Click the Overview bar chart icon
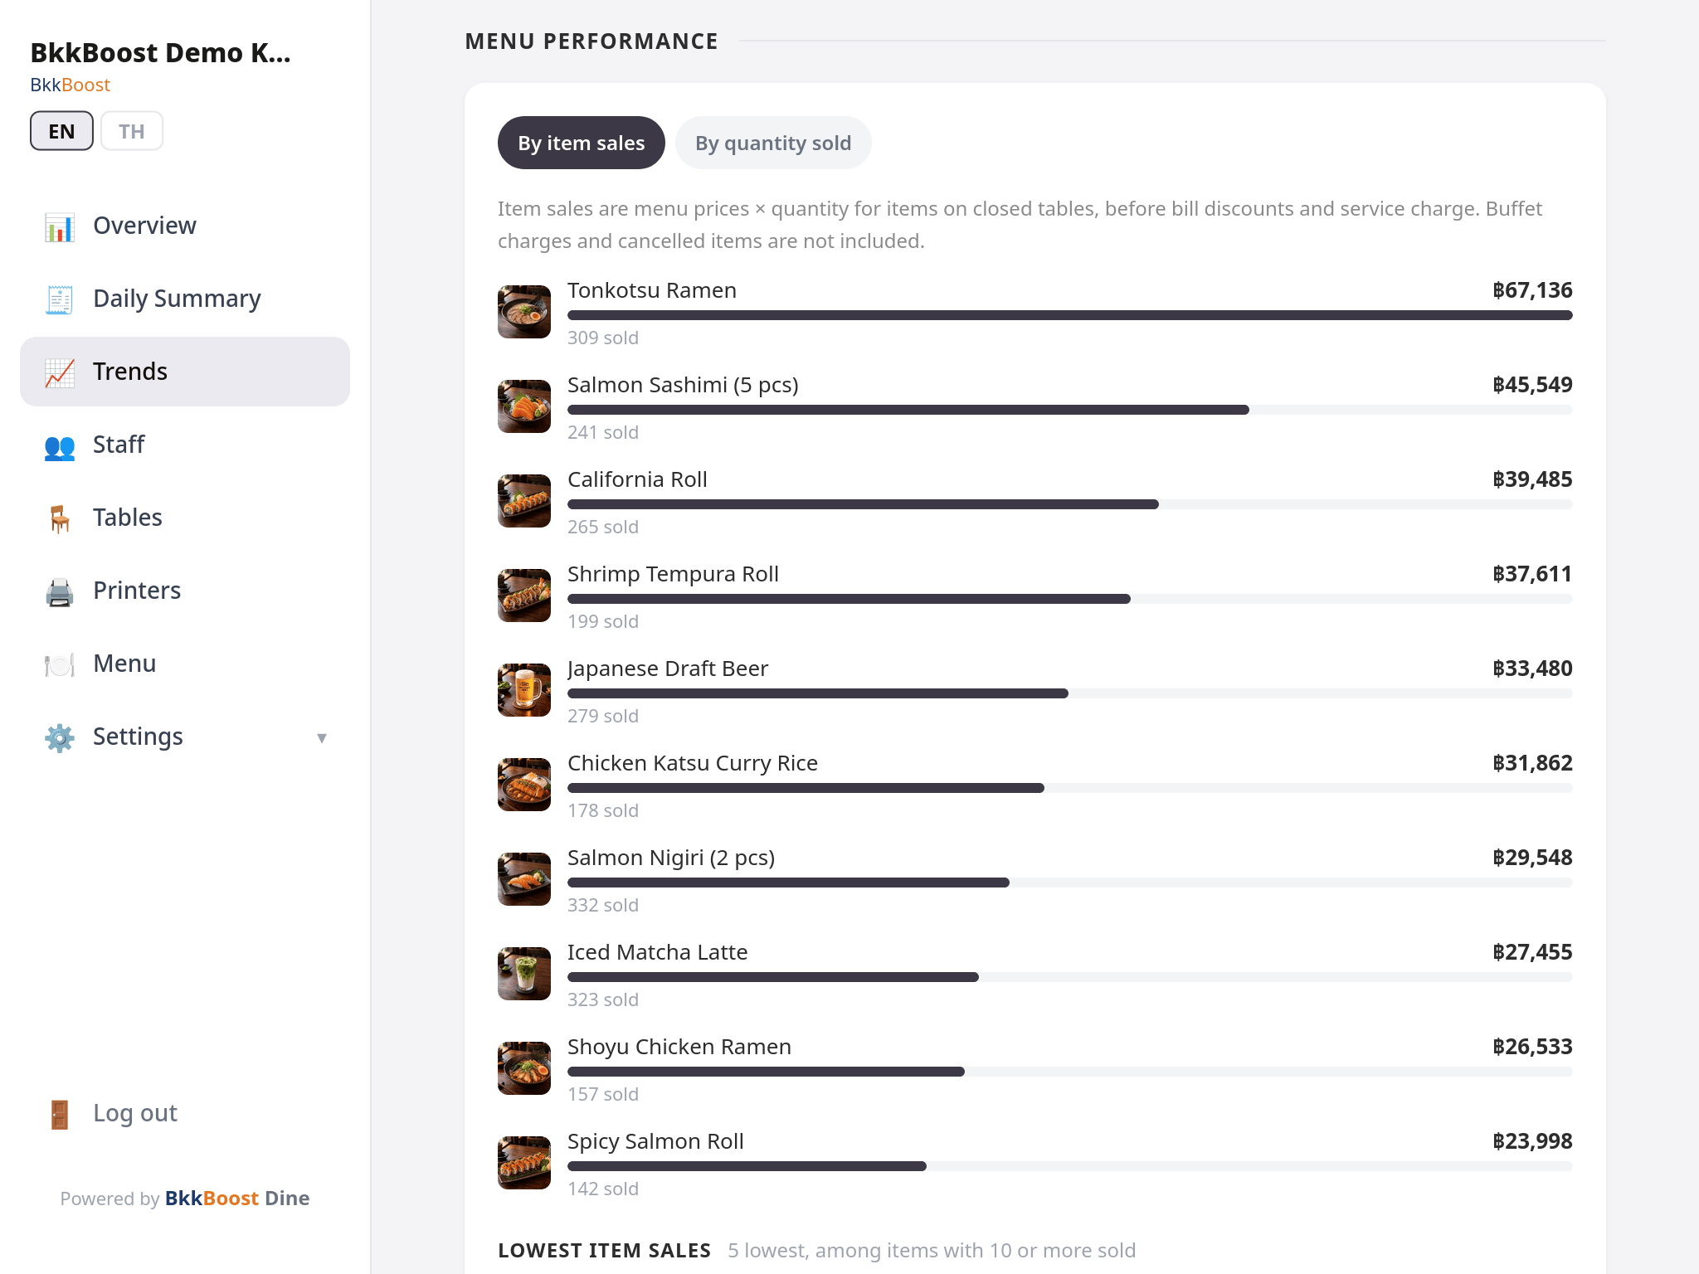The image size is (1699, 1274). (60, 226)
